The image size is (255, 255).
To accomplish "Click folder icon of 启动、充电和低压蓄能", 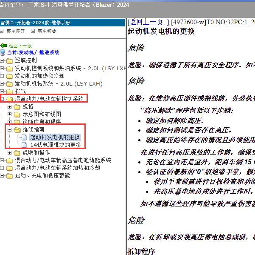I will [9, 176].
